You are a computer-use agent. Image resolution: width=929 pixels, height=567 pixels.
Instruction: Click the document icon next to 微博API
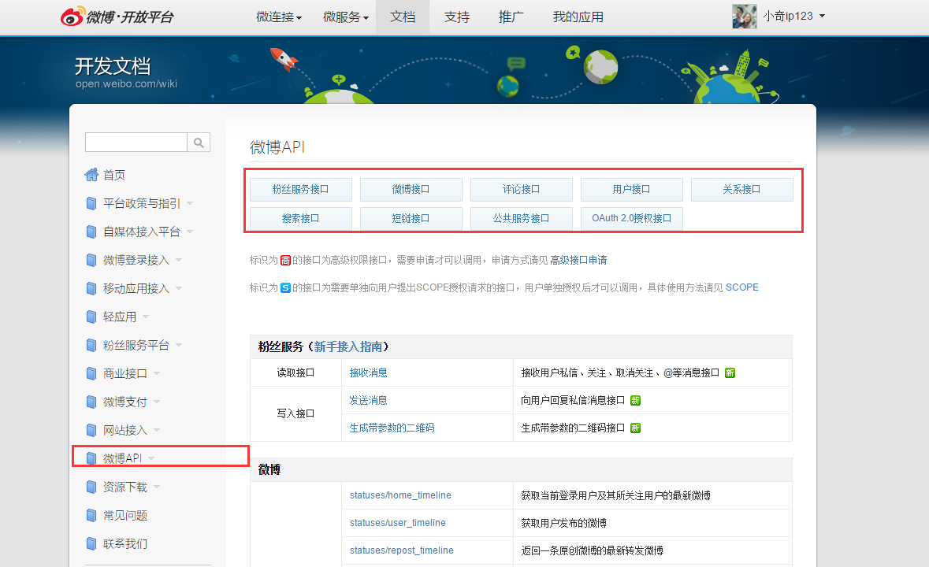pyautogui.click(x=91, y=458)
